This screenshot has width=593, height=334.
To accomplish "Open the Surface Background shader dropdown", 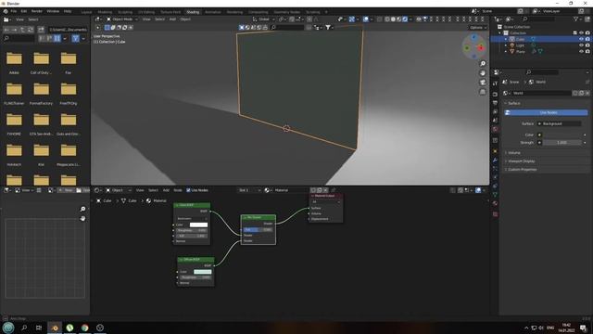I will tap(559, 123).
